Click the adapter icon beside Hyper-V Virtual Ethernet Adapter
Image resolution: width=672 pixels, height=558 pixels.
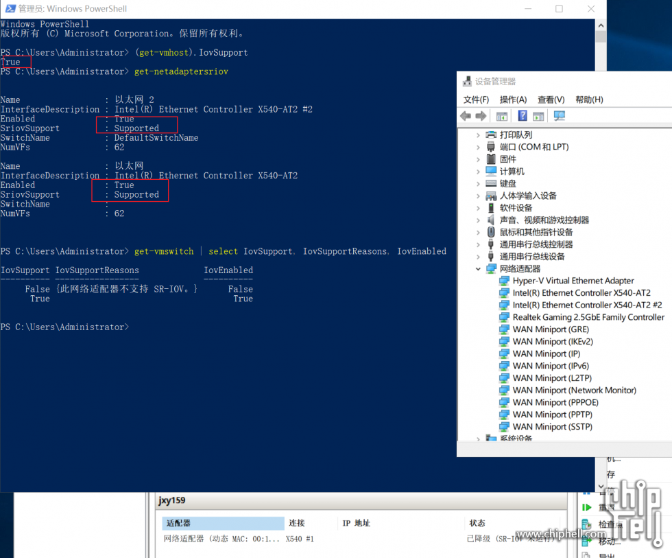pyautogui.click(x=505, y=281)
